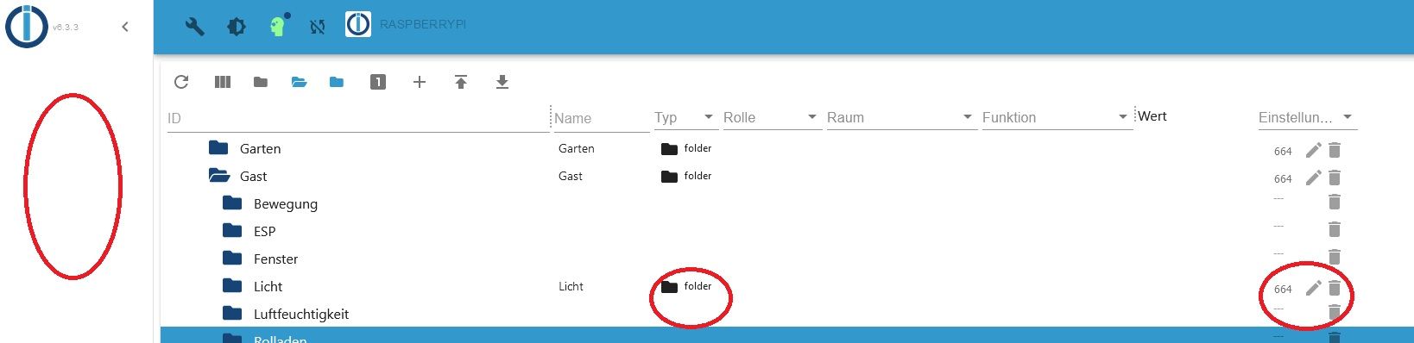Edit the Garten folder with the pencil
Image resolution: width=1414 pixels, height=343 pixels.
pyautogui.click(x=1313, y=150)
